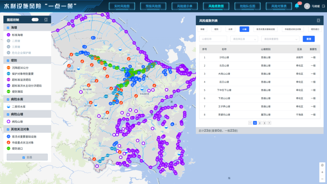Image resolution: width=327 pixels, height=184 pixels.
Task: Go to next page in table pagination
Action: (269, 123)
